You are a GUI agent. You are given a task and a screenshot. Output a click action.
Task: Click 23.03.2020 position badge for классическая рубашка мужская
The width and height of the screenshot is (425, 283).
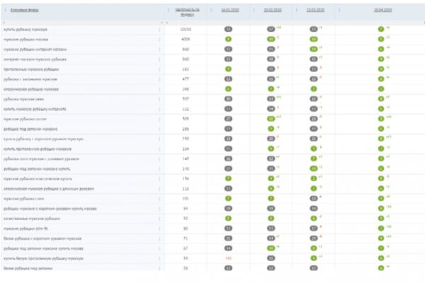[314, 89]
